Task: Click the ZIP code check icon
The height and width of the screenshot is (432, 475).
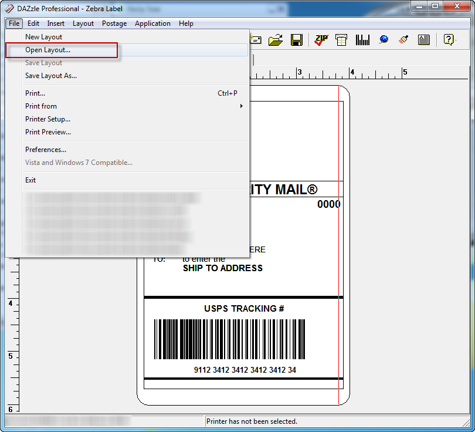Action: click(x=321, y=40)
